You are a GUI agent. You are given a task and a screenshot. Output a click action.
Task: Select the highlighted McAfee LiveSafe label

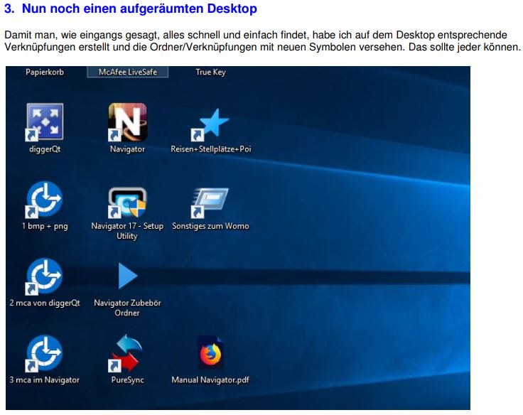[127, 72]
